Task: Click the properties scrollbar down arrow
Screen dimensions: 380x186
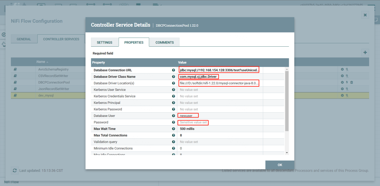Action: point(287,153)
